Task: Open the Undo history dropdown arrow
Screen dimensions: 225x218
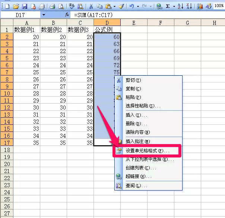Action: tap(138, 6)
